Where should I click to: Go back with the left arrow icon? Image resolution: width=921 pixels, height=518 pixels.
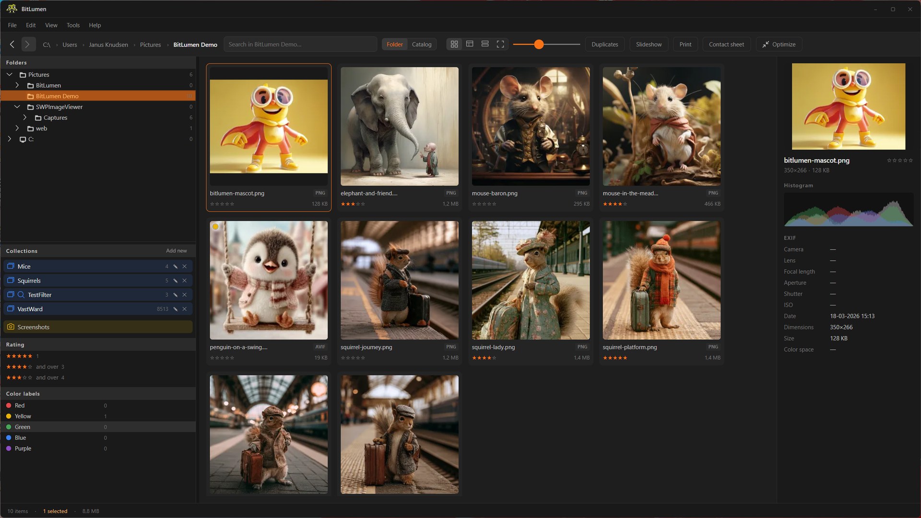point(12,44)
